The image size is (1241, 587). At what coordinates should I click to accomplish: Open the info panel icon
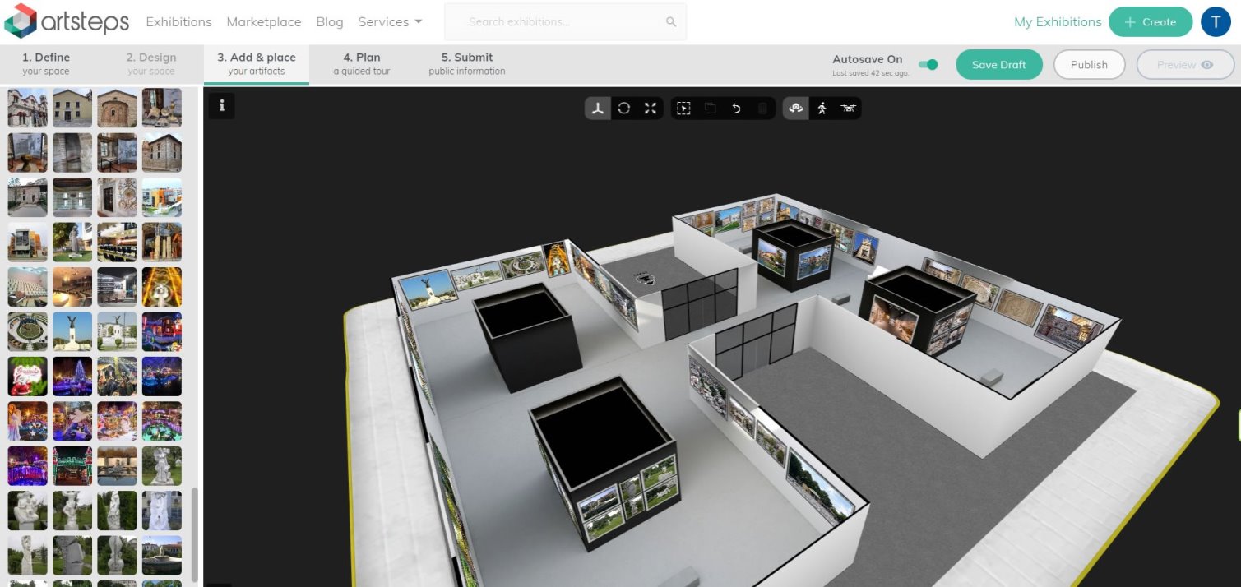click(x=222, y=106)
